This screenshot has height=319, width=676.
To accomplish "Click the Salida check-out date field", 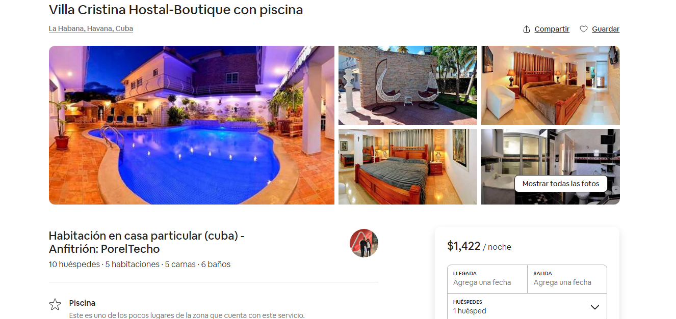I will 567,279.
